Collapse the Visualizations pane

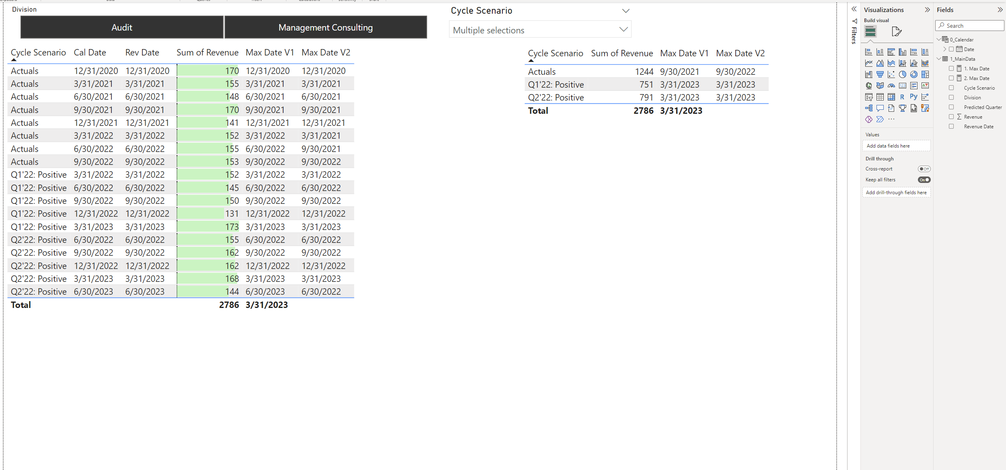[x=927, y=10]
